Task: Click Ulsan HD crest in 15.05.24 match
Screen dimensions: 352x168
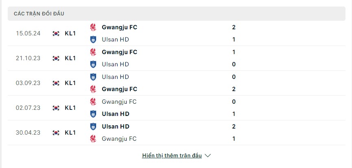Action: point(93,39)
